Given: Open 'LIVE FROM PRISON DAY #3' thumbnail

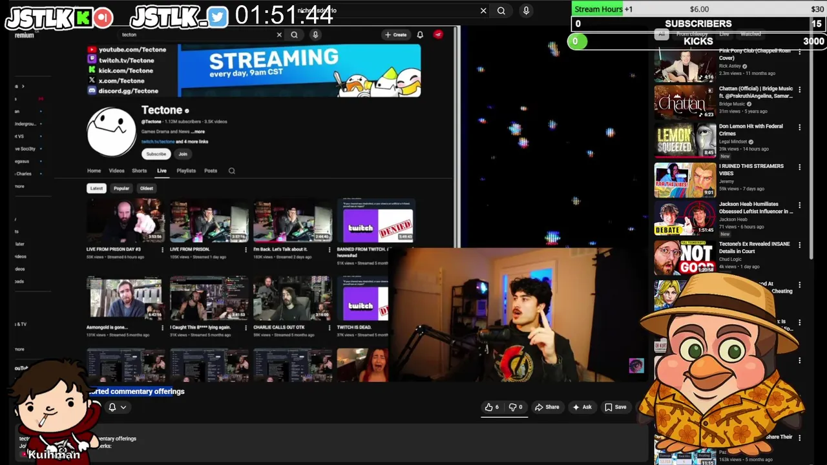Looking at the screenshot, I should pyautogui.click(x=125, y=221).
